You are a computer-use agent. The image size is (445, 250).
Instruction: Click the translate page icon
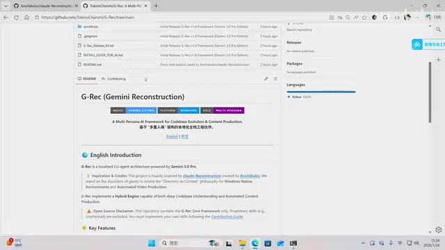coord(340,17)
